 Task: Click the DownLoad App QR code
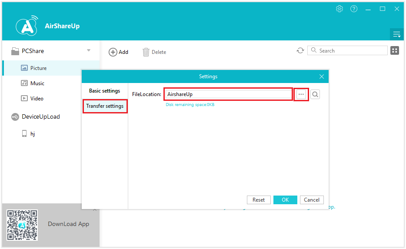tap(22, 225)
